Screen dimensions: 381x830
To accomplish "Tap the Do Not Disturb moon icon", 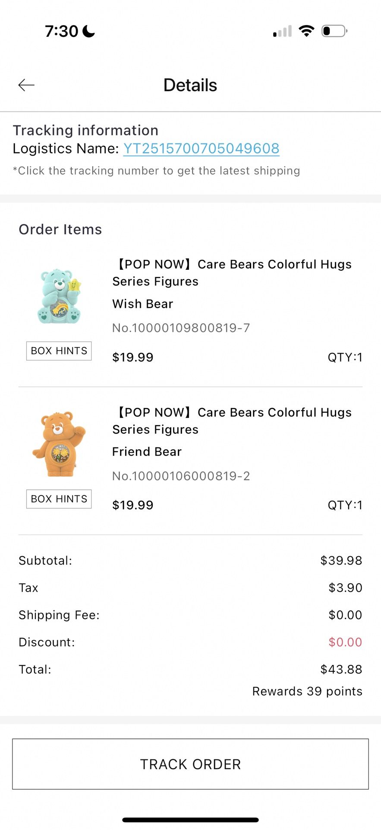I will point(89,31).
